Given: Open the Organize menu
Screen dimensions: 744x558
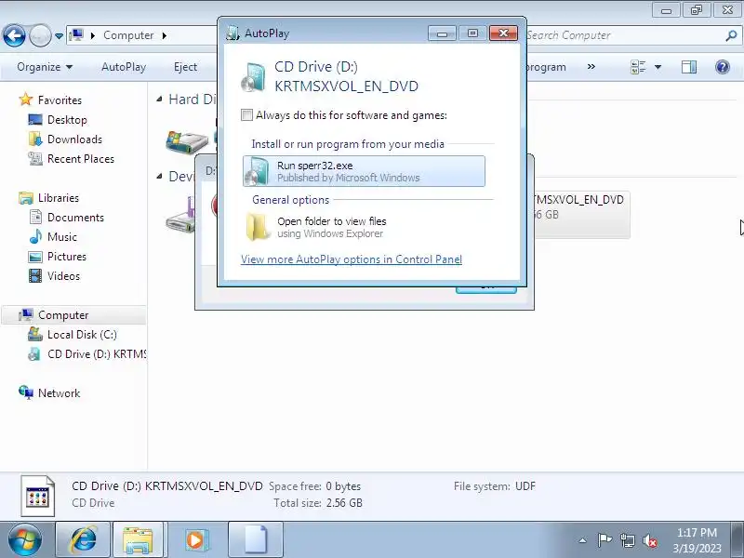Looking at the screenshot, I should (45, 67).
